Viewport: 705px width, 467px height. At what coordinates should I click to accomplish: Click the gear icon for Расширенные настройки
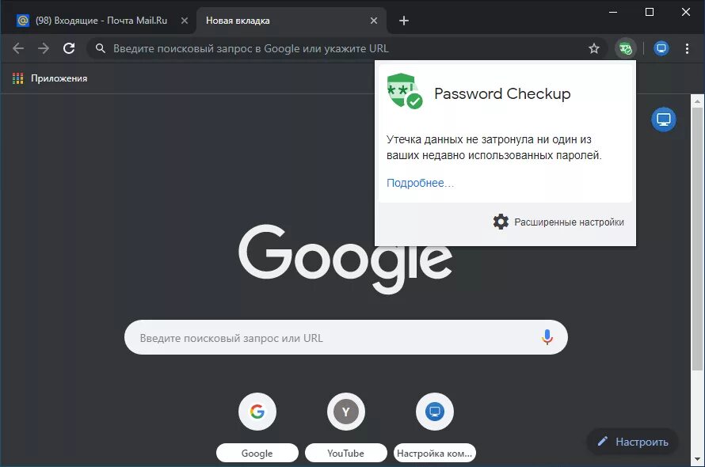(x=501, y=222)
